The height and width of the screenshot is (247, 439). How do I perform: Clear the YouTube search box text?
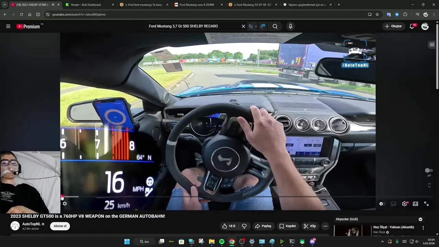(x=244, y=26)
